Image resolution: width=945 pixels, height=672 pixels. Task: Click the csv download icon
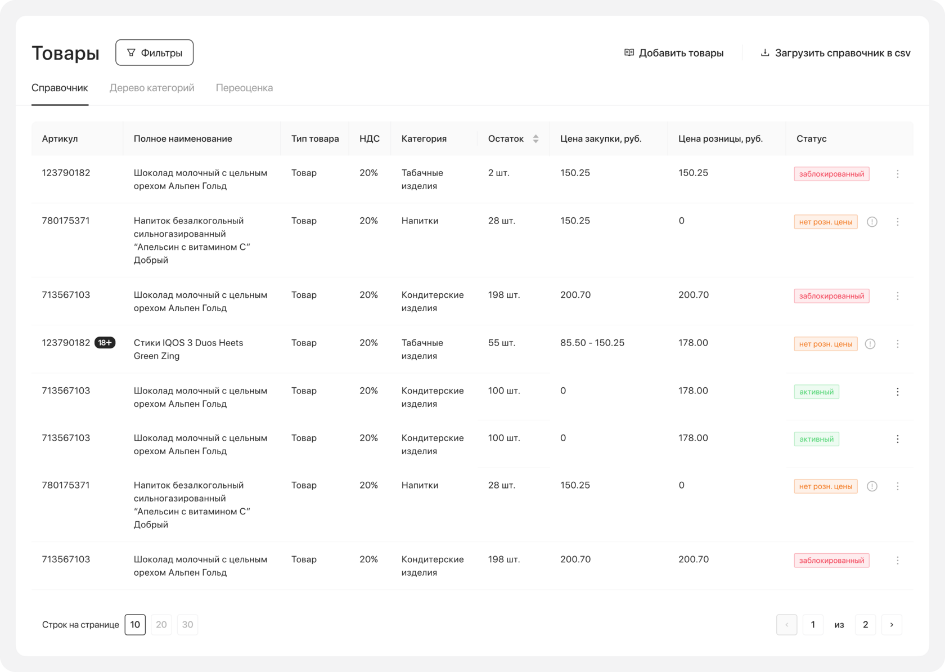pos(765,53)
